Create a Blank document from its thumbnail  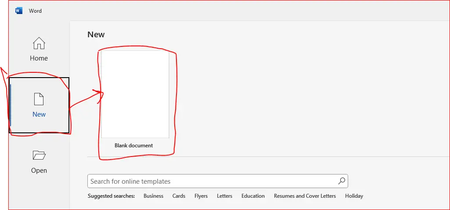pyautogui.click(x=135, y=94)
